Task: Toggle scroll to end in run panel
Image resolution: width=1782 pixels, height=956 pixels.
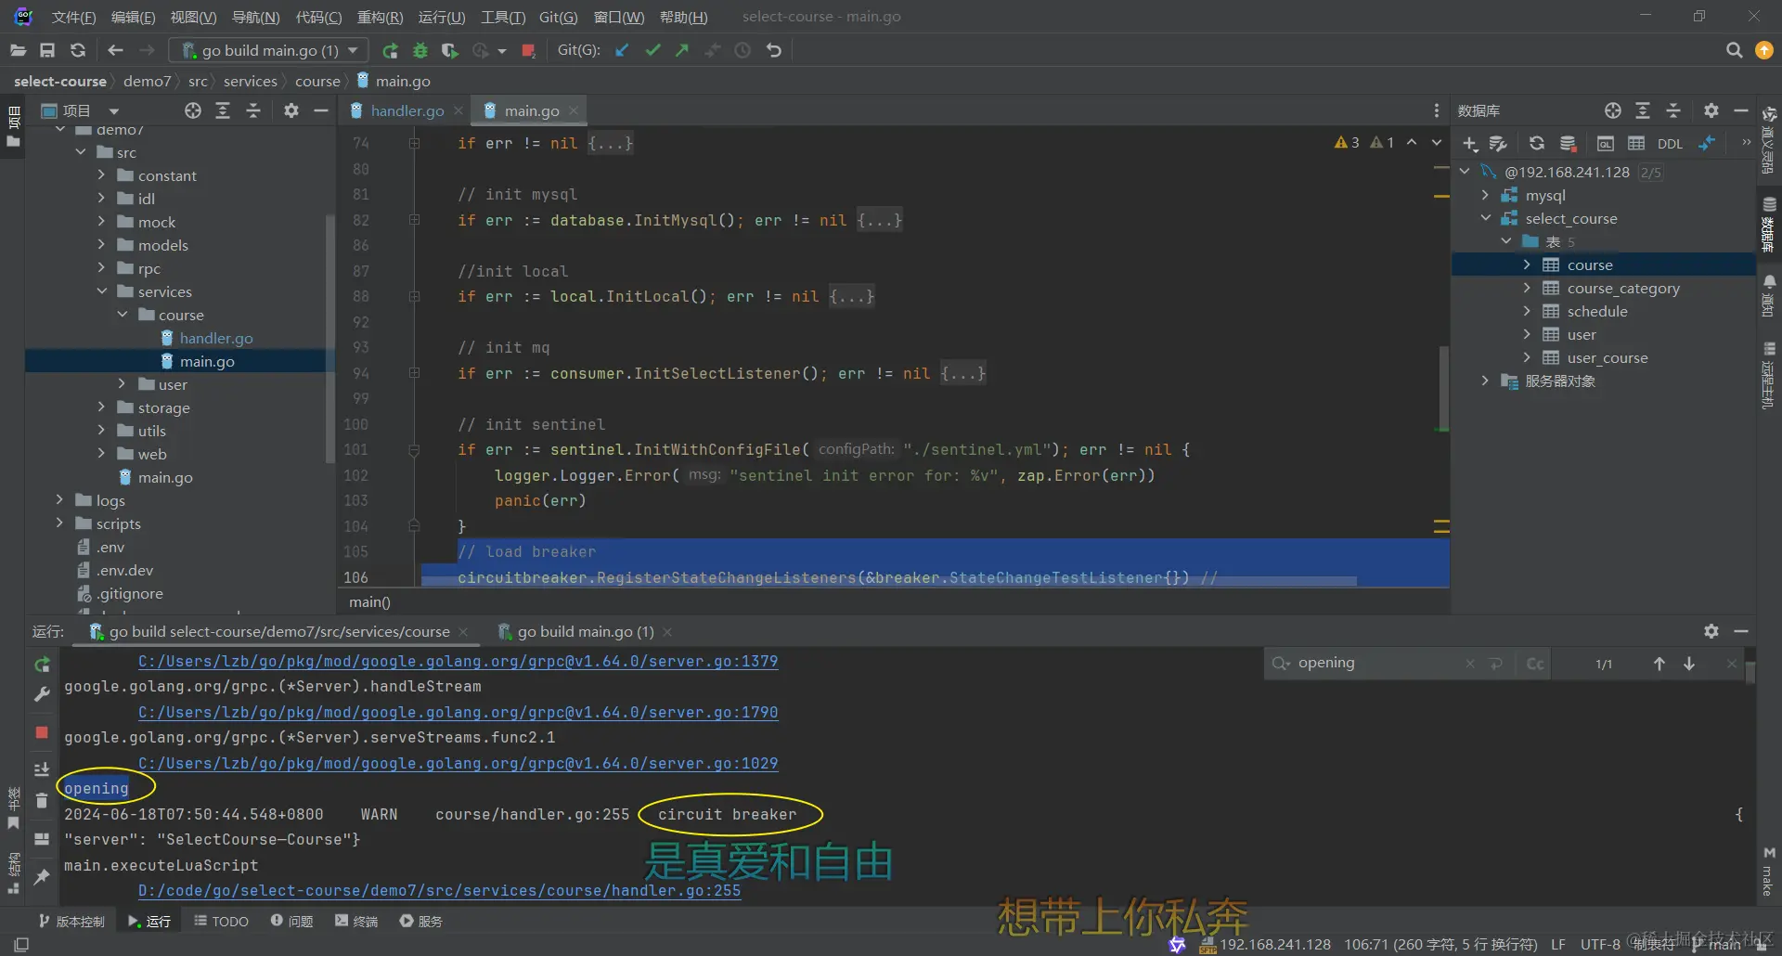Action: pyautogui.click(x=42, y=769)
